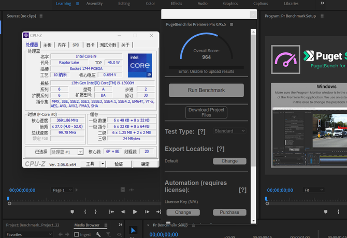The height and width of the screenshot is (238, 347).
Task: Open the Source panel menu icon
Action: [x=41, y=16]
